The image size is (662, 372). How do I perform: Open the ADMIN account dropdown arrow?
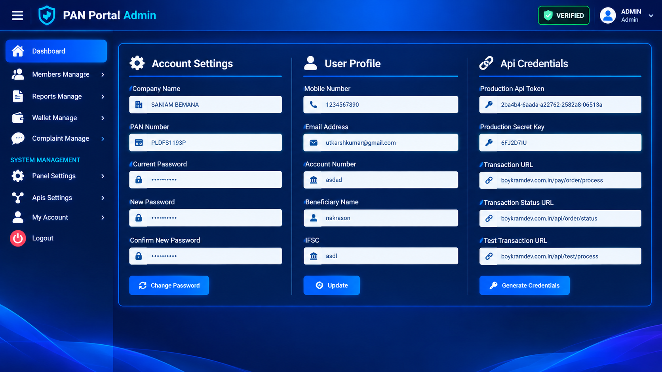[651, 16]
